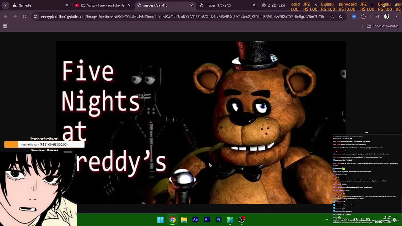402x226 pixels.
Task: Close the Victory Tune YouTube tab
Action: [x=129, y=5]
